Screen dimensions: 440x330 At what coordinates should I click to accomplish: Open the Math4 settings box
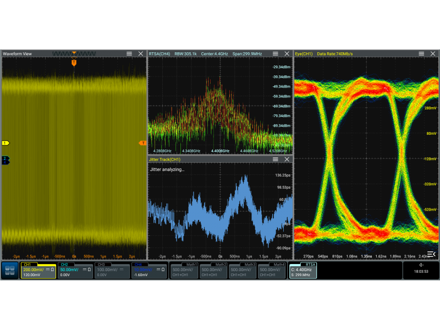(271, 270)
